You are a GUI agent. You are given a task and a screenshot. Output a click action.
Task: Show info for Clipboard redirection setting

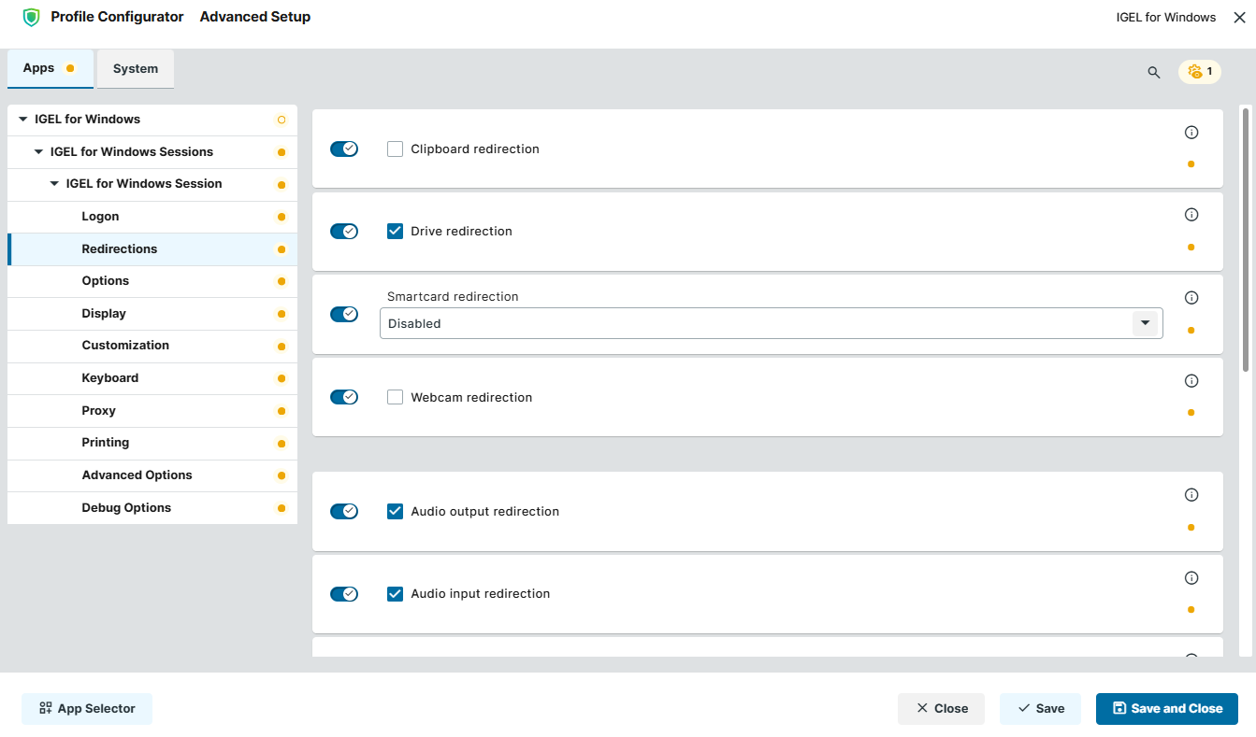pos(1191,132)
